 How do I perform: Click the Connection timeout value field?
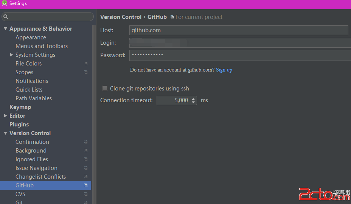pyautogui.click(x=173, y=100)
